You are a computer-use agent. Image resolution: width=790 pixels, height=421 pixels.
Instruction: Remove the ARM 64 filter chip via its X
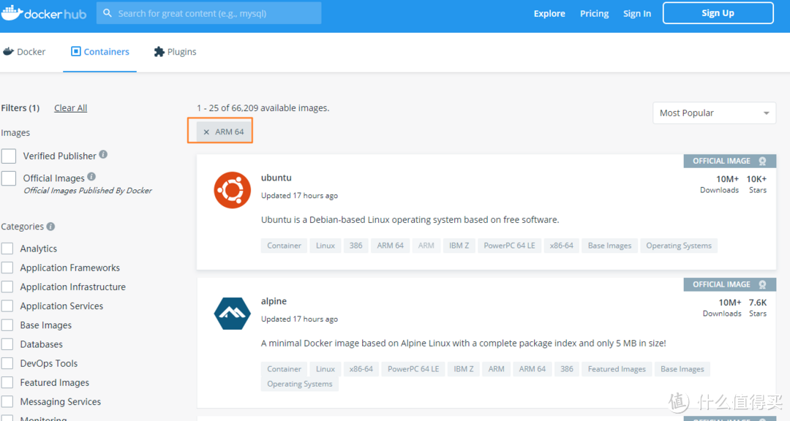(206, 132)
